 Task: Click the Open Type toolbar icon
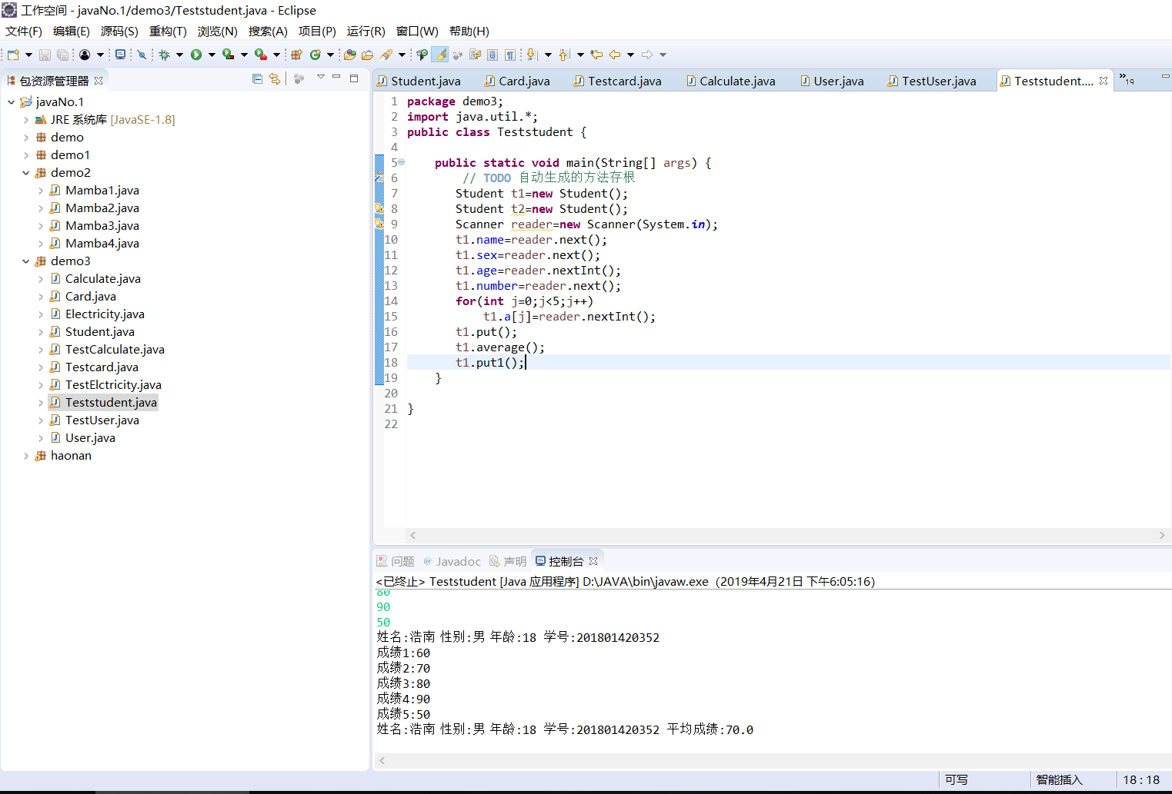pyautogui.click(x=349, y=55)
